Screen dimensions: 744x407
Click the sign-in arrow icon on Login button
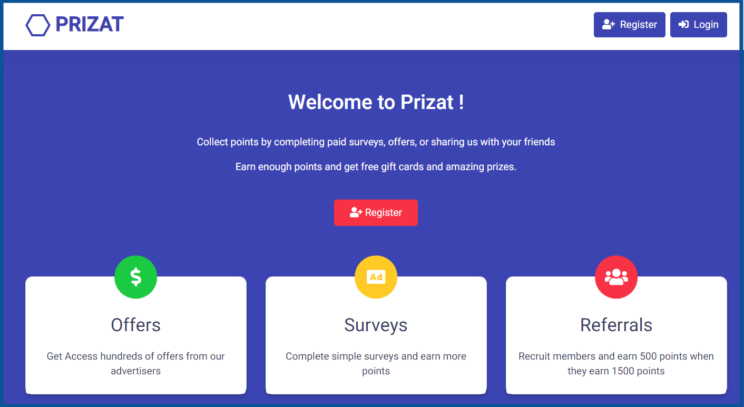pos(683,25)
